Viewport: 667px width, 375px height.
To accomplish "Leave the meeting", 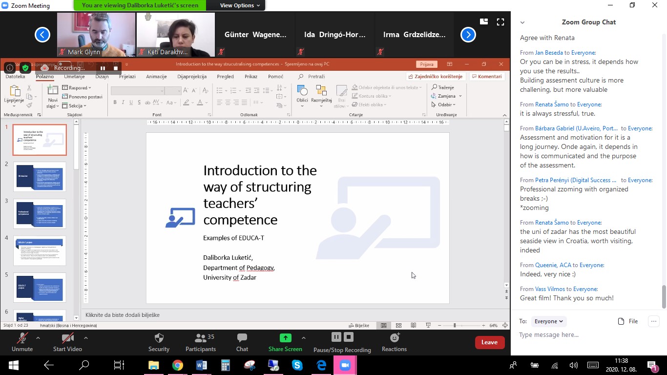I will (x=489, y=342).
